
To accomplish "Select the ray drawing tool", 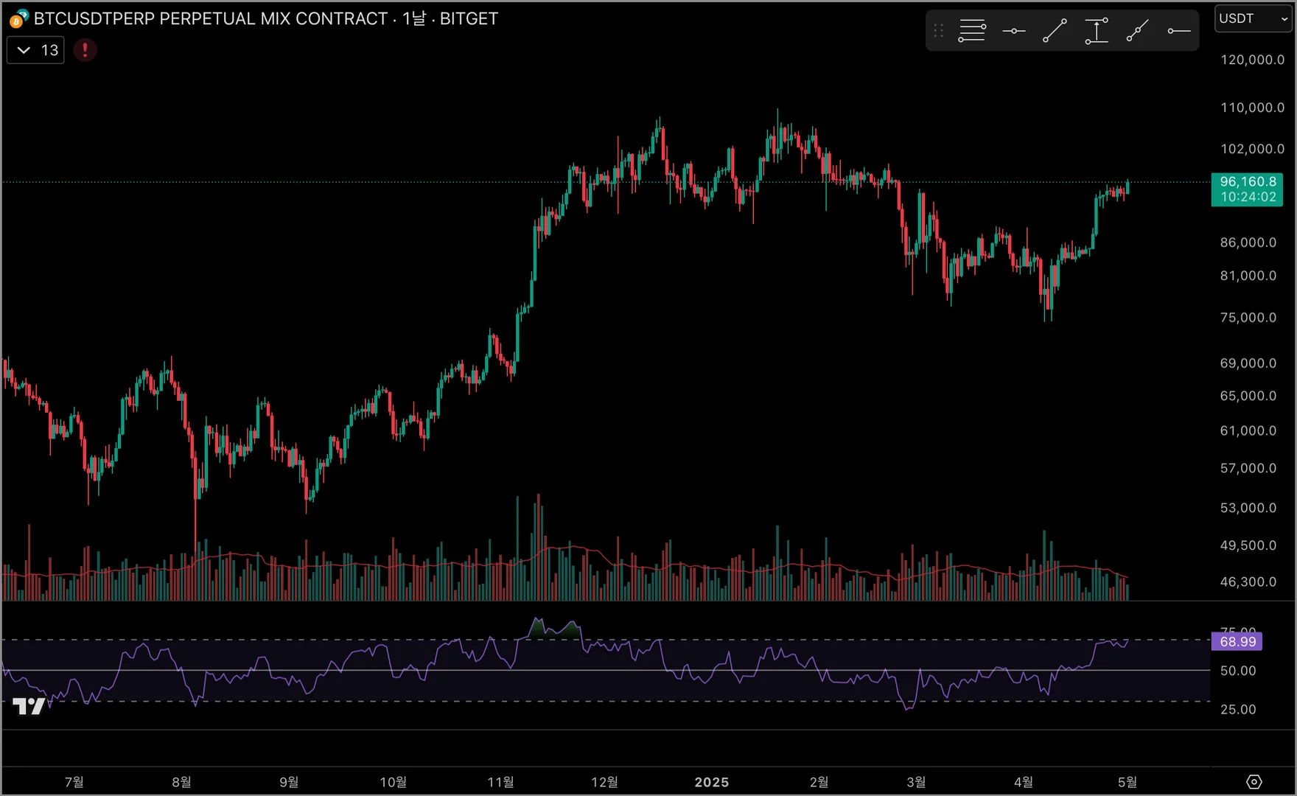I will click(x=1138, y=31).
